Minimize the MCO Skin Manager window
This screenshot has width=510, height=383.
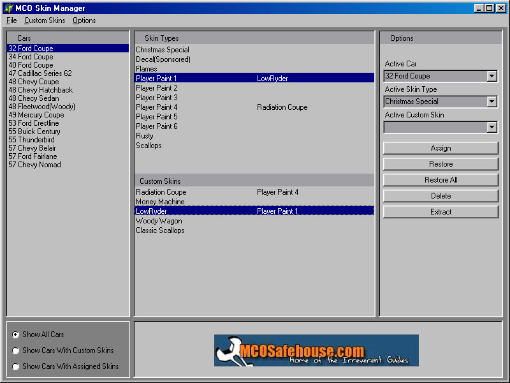479,8
